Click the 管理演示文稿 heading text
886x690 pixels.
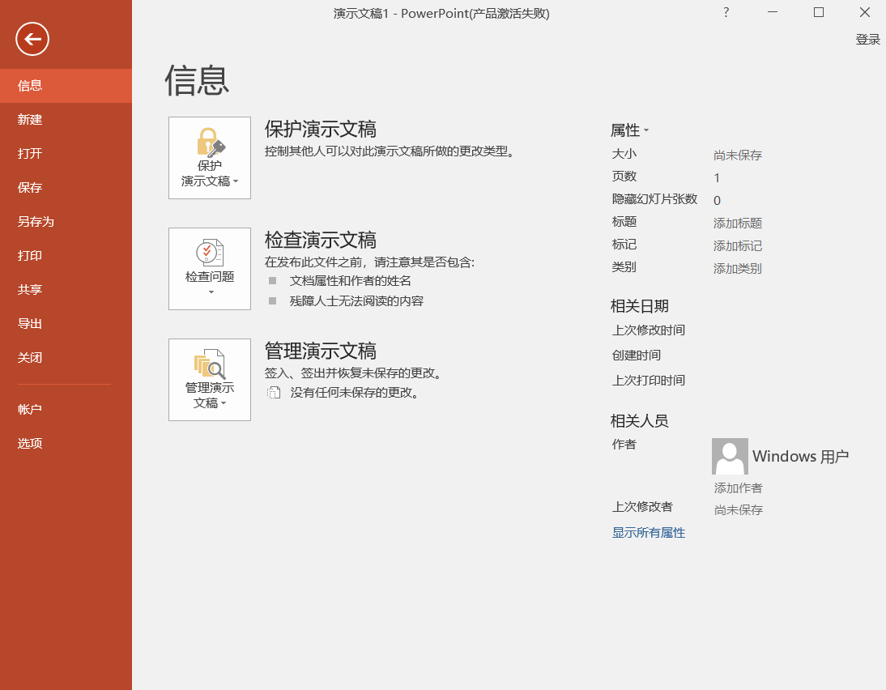[321, 351]
